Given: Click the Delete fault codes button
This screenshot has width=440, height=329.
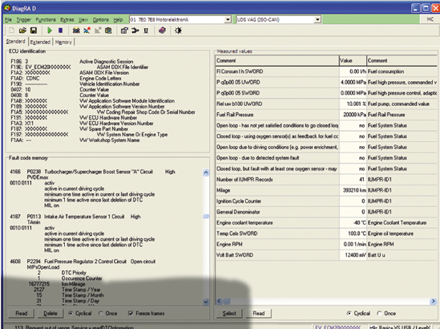Looking at the screenshot, I should tap(50, 313).
